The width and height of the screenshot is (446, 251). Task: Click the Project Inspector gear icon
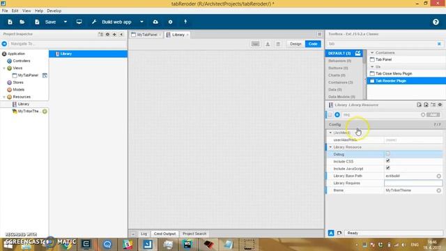click(x=107, y=34)
